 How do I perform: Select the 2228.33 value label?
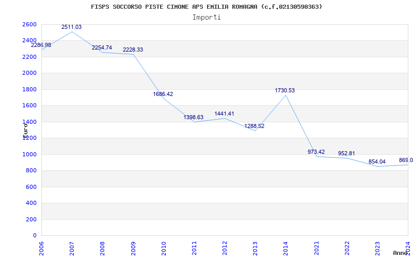tap(133, 50)
